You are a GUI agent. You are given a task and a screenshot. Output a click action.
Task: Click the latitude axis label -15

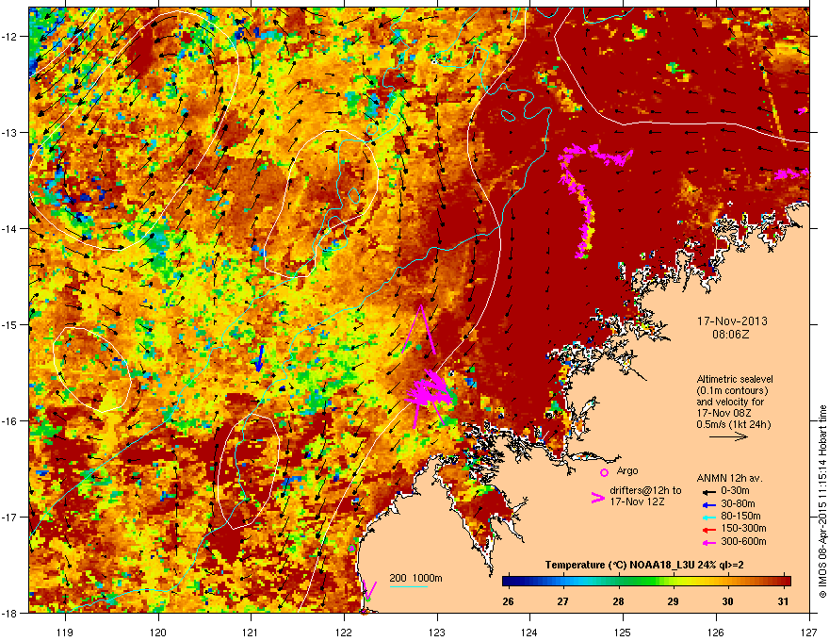click(x=10, y=324)
